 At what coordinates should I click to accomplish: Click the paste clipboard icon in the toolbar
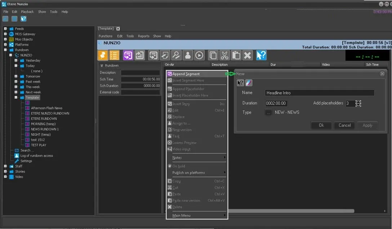click(x=236, y=55)
